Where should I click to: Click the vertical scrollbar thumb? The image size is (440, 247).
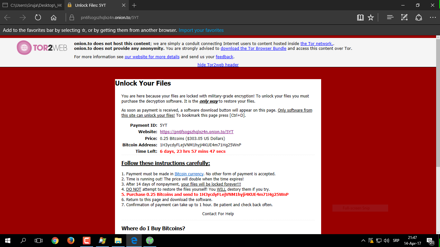438,103
